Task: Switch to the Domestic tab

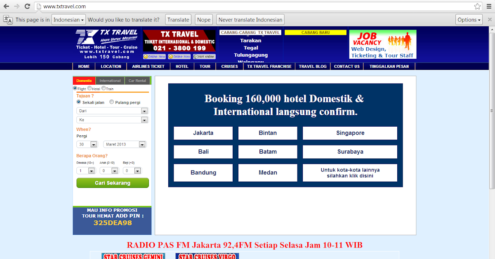Action: (x=84, y=81)
